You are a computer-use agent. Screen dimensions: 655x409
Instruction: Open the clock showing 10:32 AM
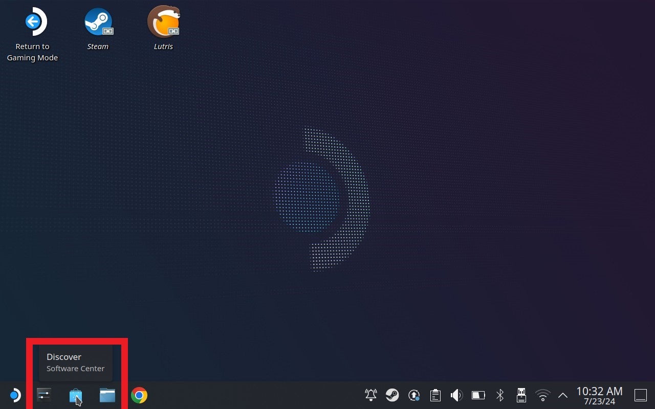pos(599,395)
